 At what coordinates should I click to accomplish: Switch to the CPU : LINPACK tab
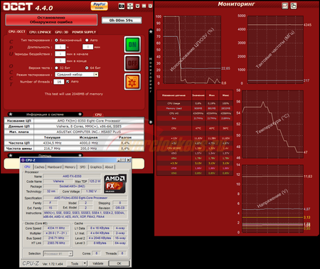(x=40, y=32)
